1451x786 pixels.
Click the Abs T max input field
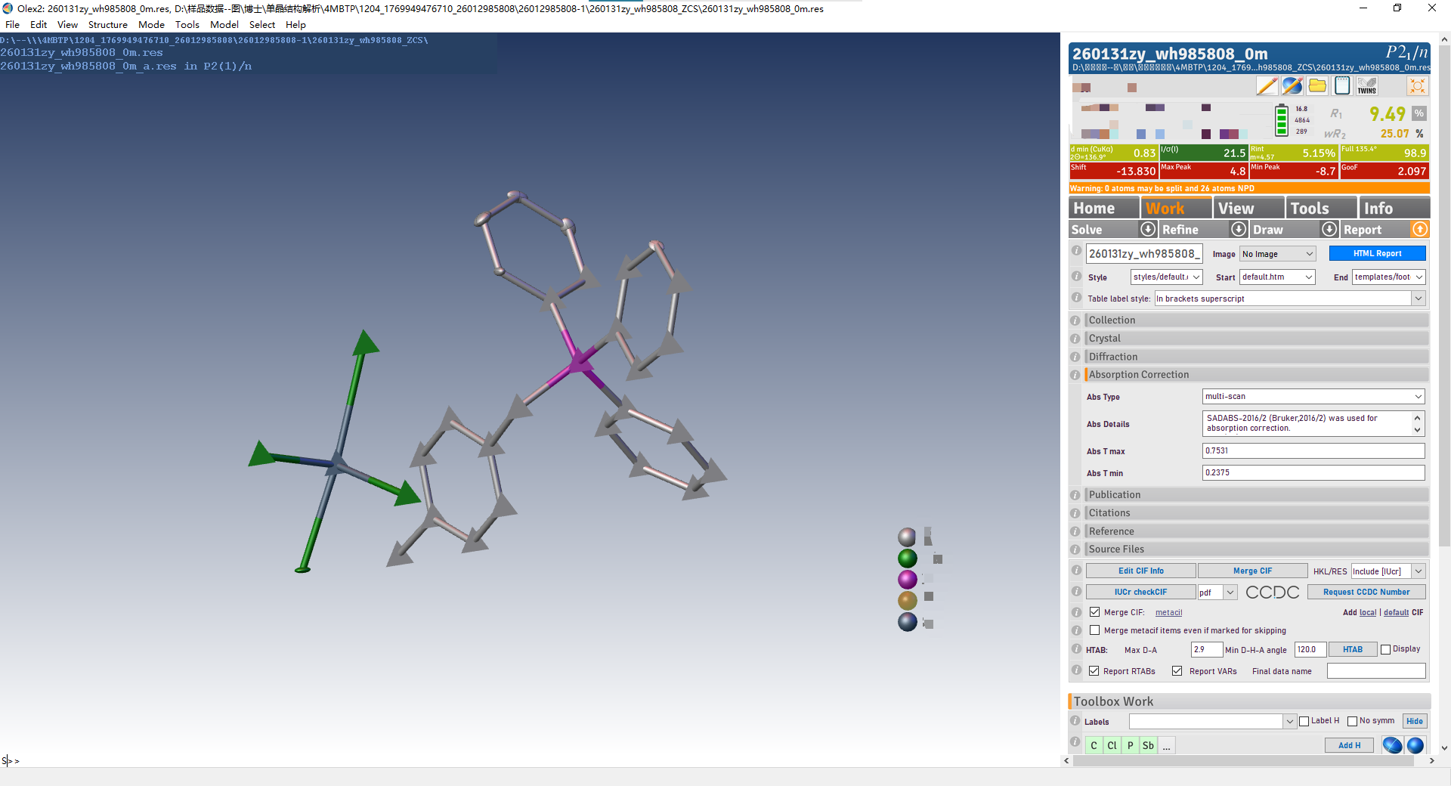(1313, 451)
